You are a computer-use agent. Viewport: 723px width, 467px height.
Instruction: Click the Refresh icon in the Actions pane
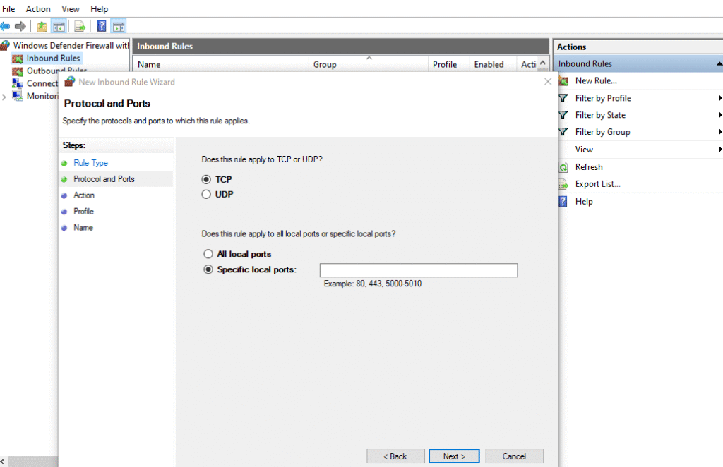click(563, 167)
